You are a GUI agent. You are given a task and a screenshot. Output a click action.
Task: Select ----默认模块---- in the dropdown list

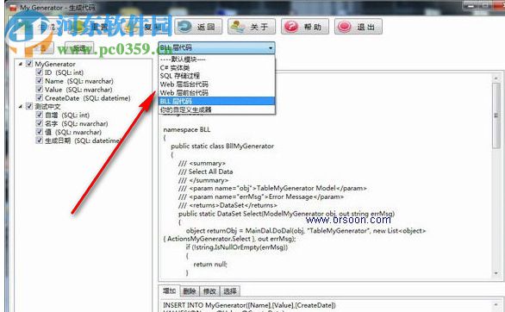217,59
